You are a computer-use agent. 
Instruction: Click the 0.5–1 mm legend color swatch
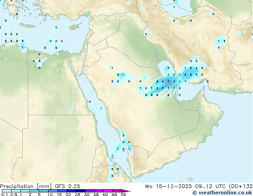16,191
